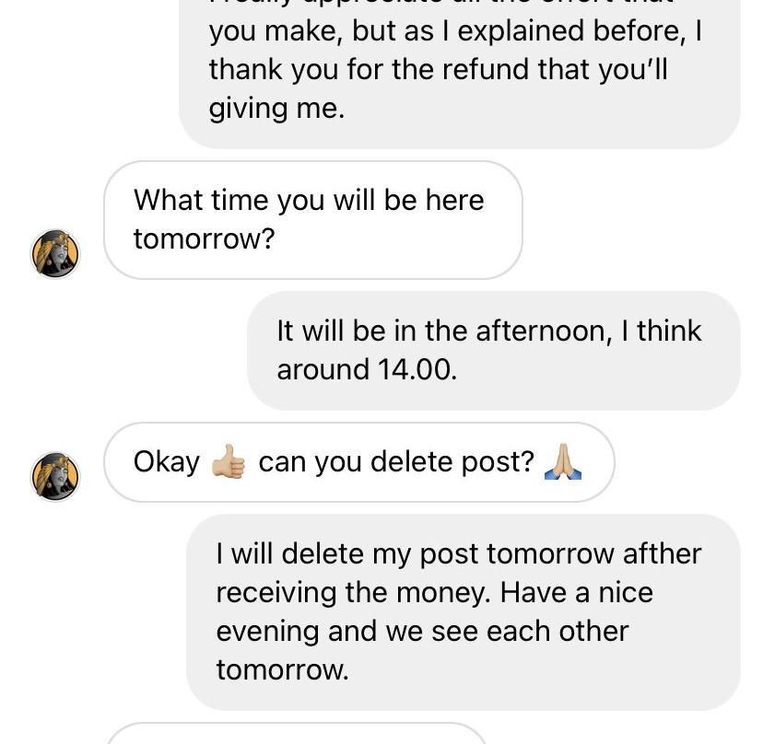Screen dimensions: 763x744
Task: Tap the thumbs up emoji in message
Action: (229, 461)
